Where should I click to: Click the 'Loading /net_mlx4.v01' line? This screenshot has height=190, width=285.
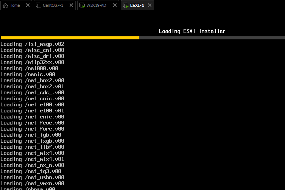[32, 159]
